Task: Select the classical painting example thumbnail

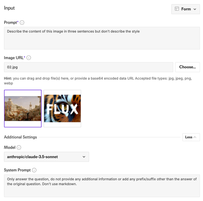Action: click(23, 109)
